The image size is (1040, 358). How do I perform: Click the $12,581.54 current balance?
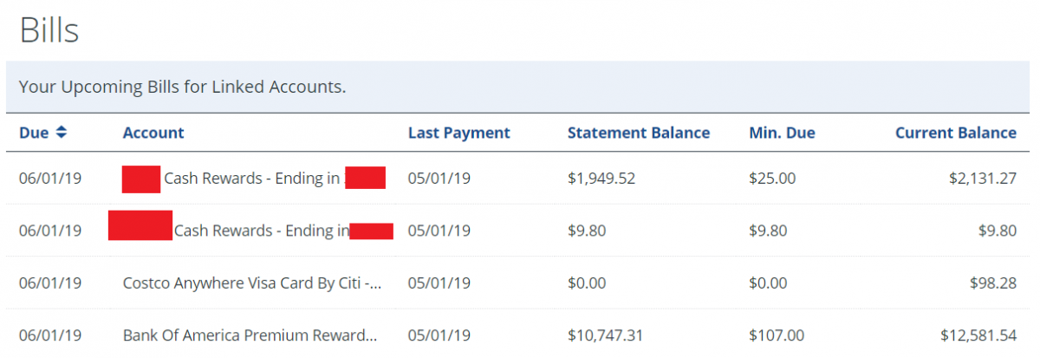(978, 335)
